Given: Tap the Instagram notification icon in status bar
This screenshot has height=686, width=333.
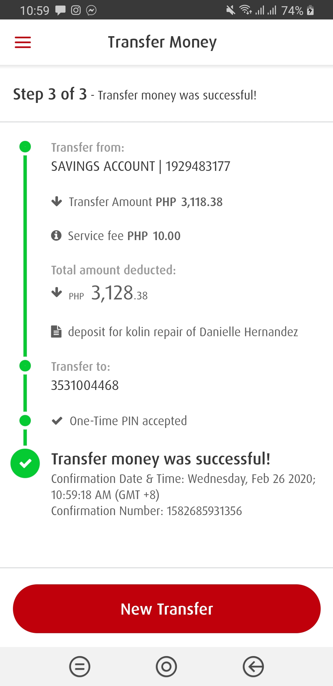Looking at the screenshot, I should [76, 11].
